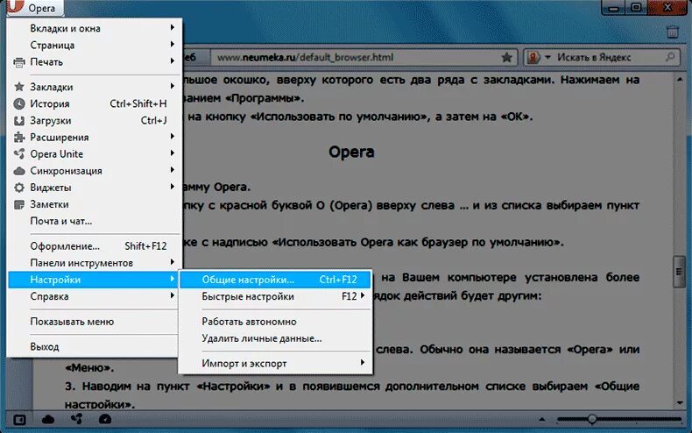
Task: Open the closed tabs trash icon
Action: tap(672, 32)
